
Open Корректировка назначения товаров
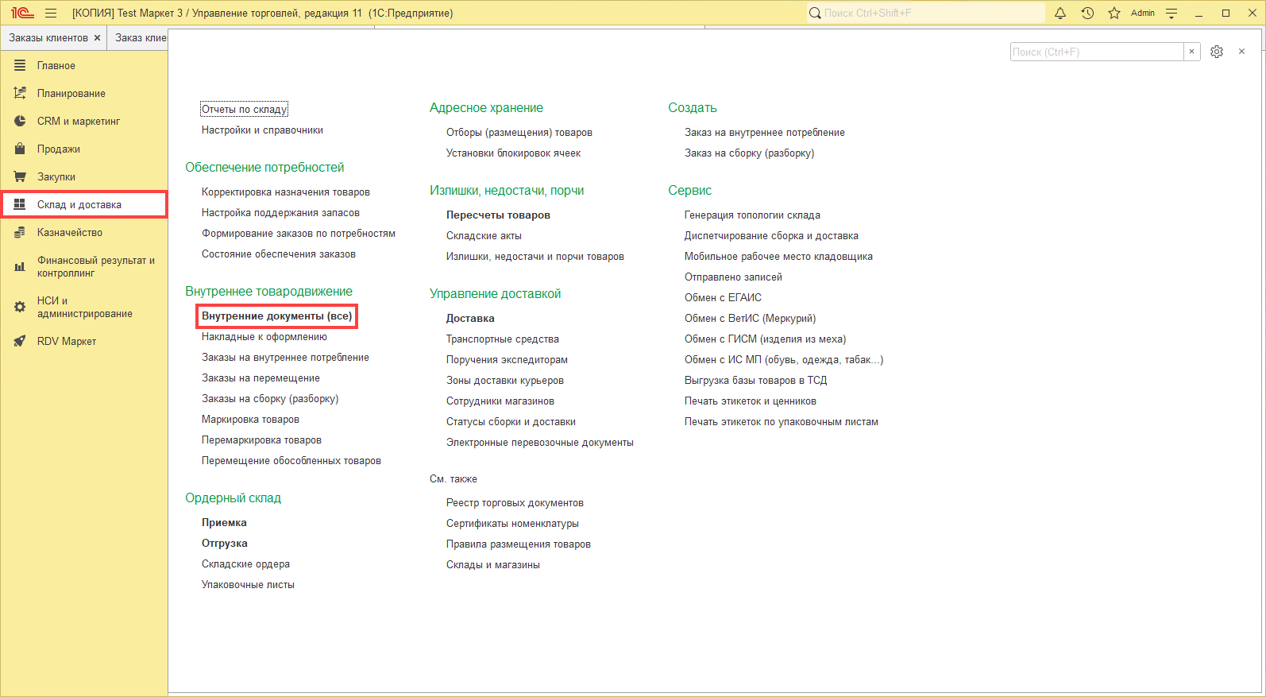(x=286, y=192)
